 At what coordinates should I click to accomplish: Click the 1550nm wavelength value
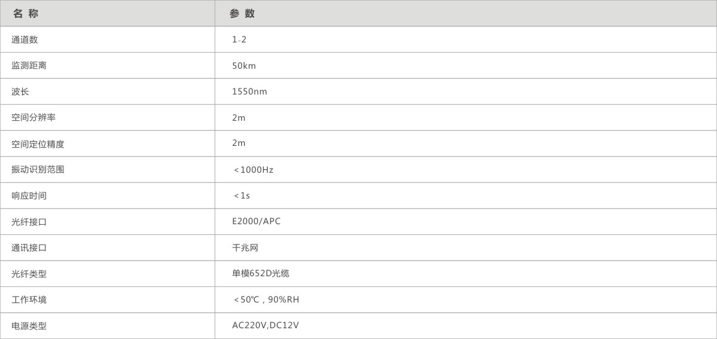(x=249, y=91)
